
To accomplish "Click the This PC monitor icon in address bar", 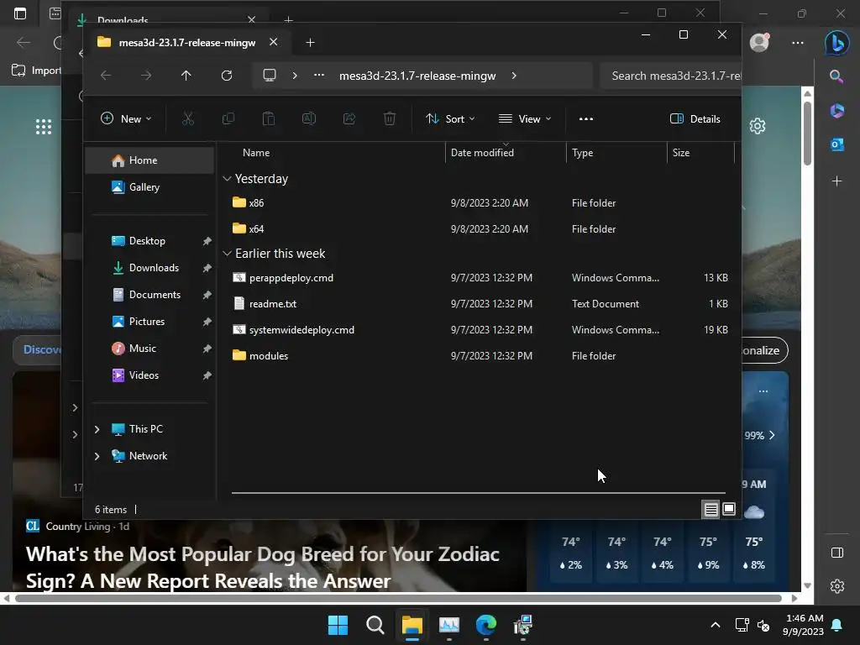I will (270, 75).
